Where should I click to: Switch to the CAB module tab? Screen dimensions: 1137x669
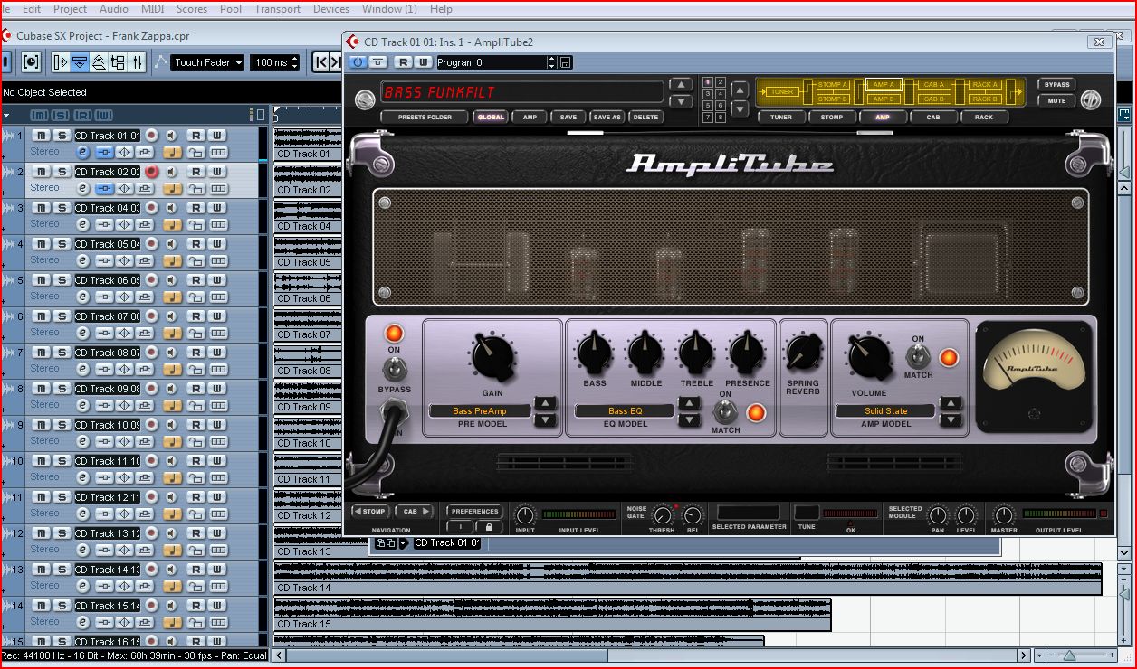pos(932,117)
